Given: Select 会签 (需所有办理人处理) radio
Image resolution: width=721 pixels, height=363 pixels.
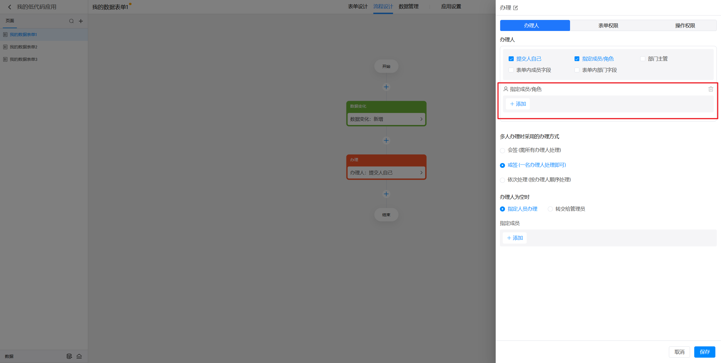Looking at the screenshot, I should (502, 150).
